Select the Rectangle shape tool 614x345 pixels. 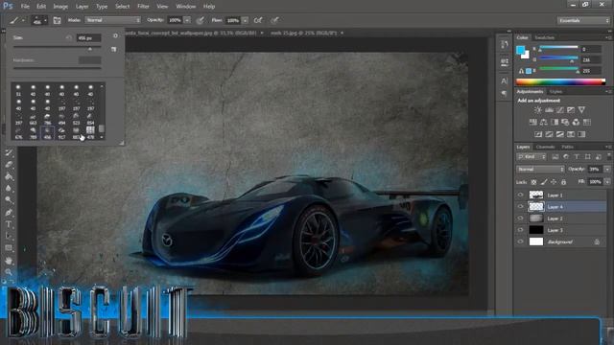(x=9, y=248)
